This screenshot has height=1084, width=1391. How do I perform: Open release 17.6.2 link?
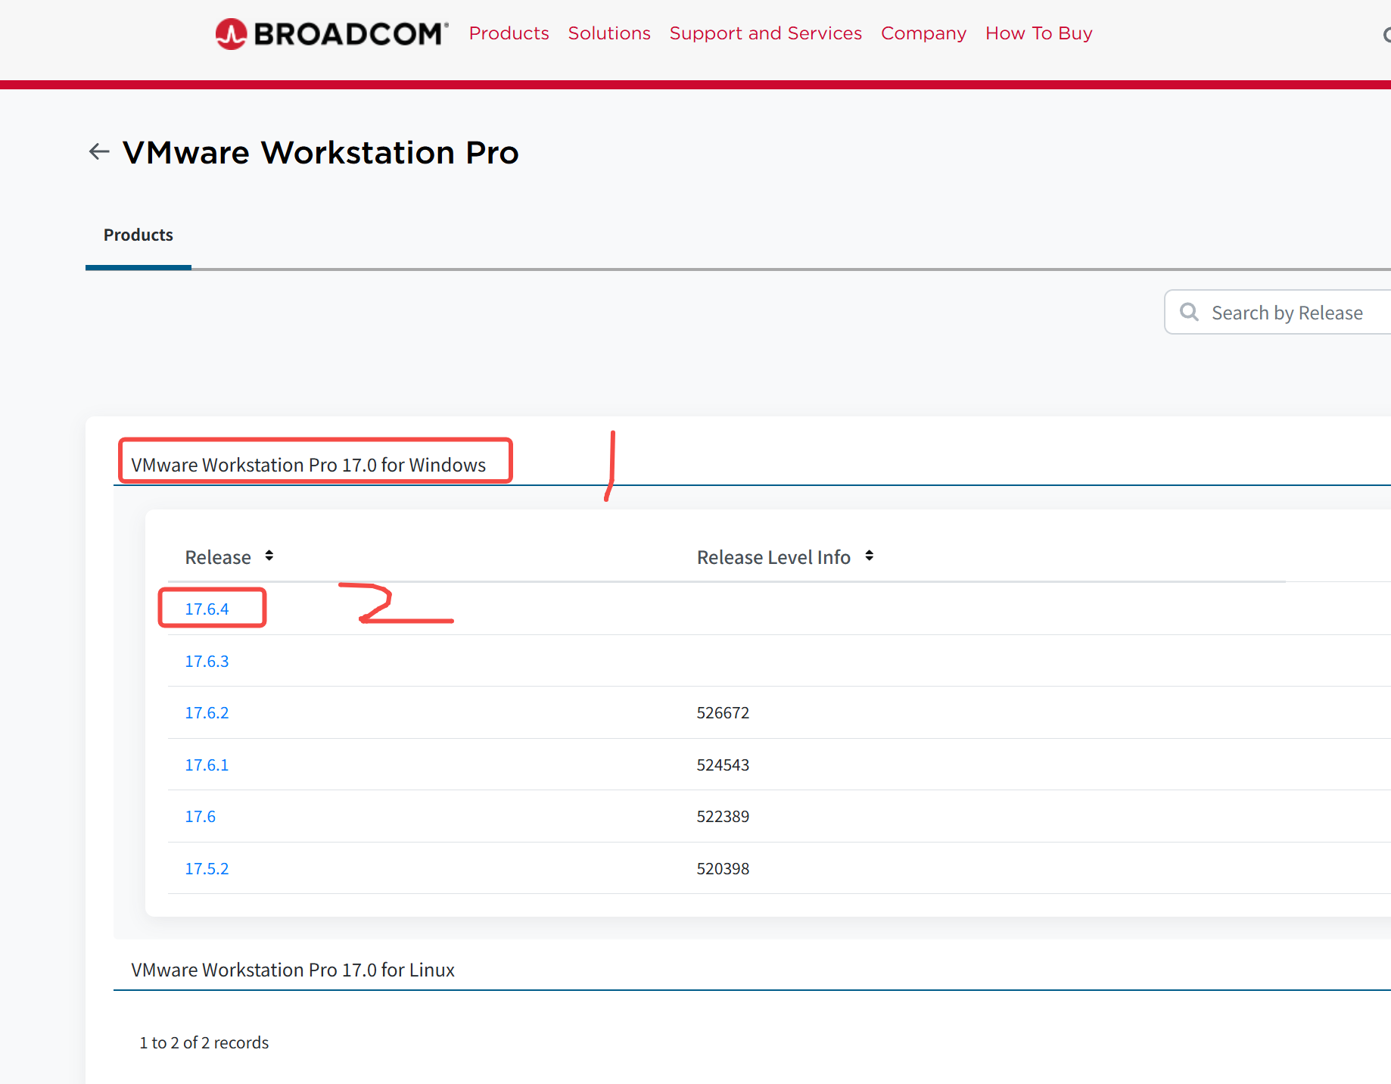tap(207, 713)
